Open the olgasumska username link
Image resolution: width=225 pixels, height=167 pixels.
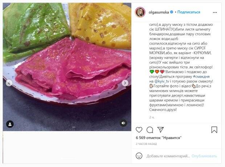pos(159,12)
